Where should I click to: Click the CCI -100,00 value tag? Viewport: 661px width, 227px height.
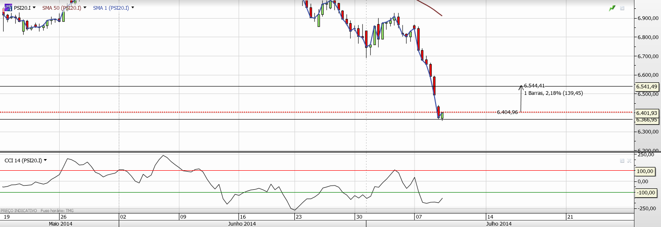click(x=647, y=193)
